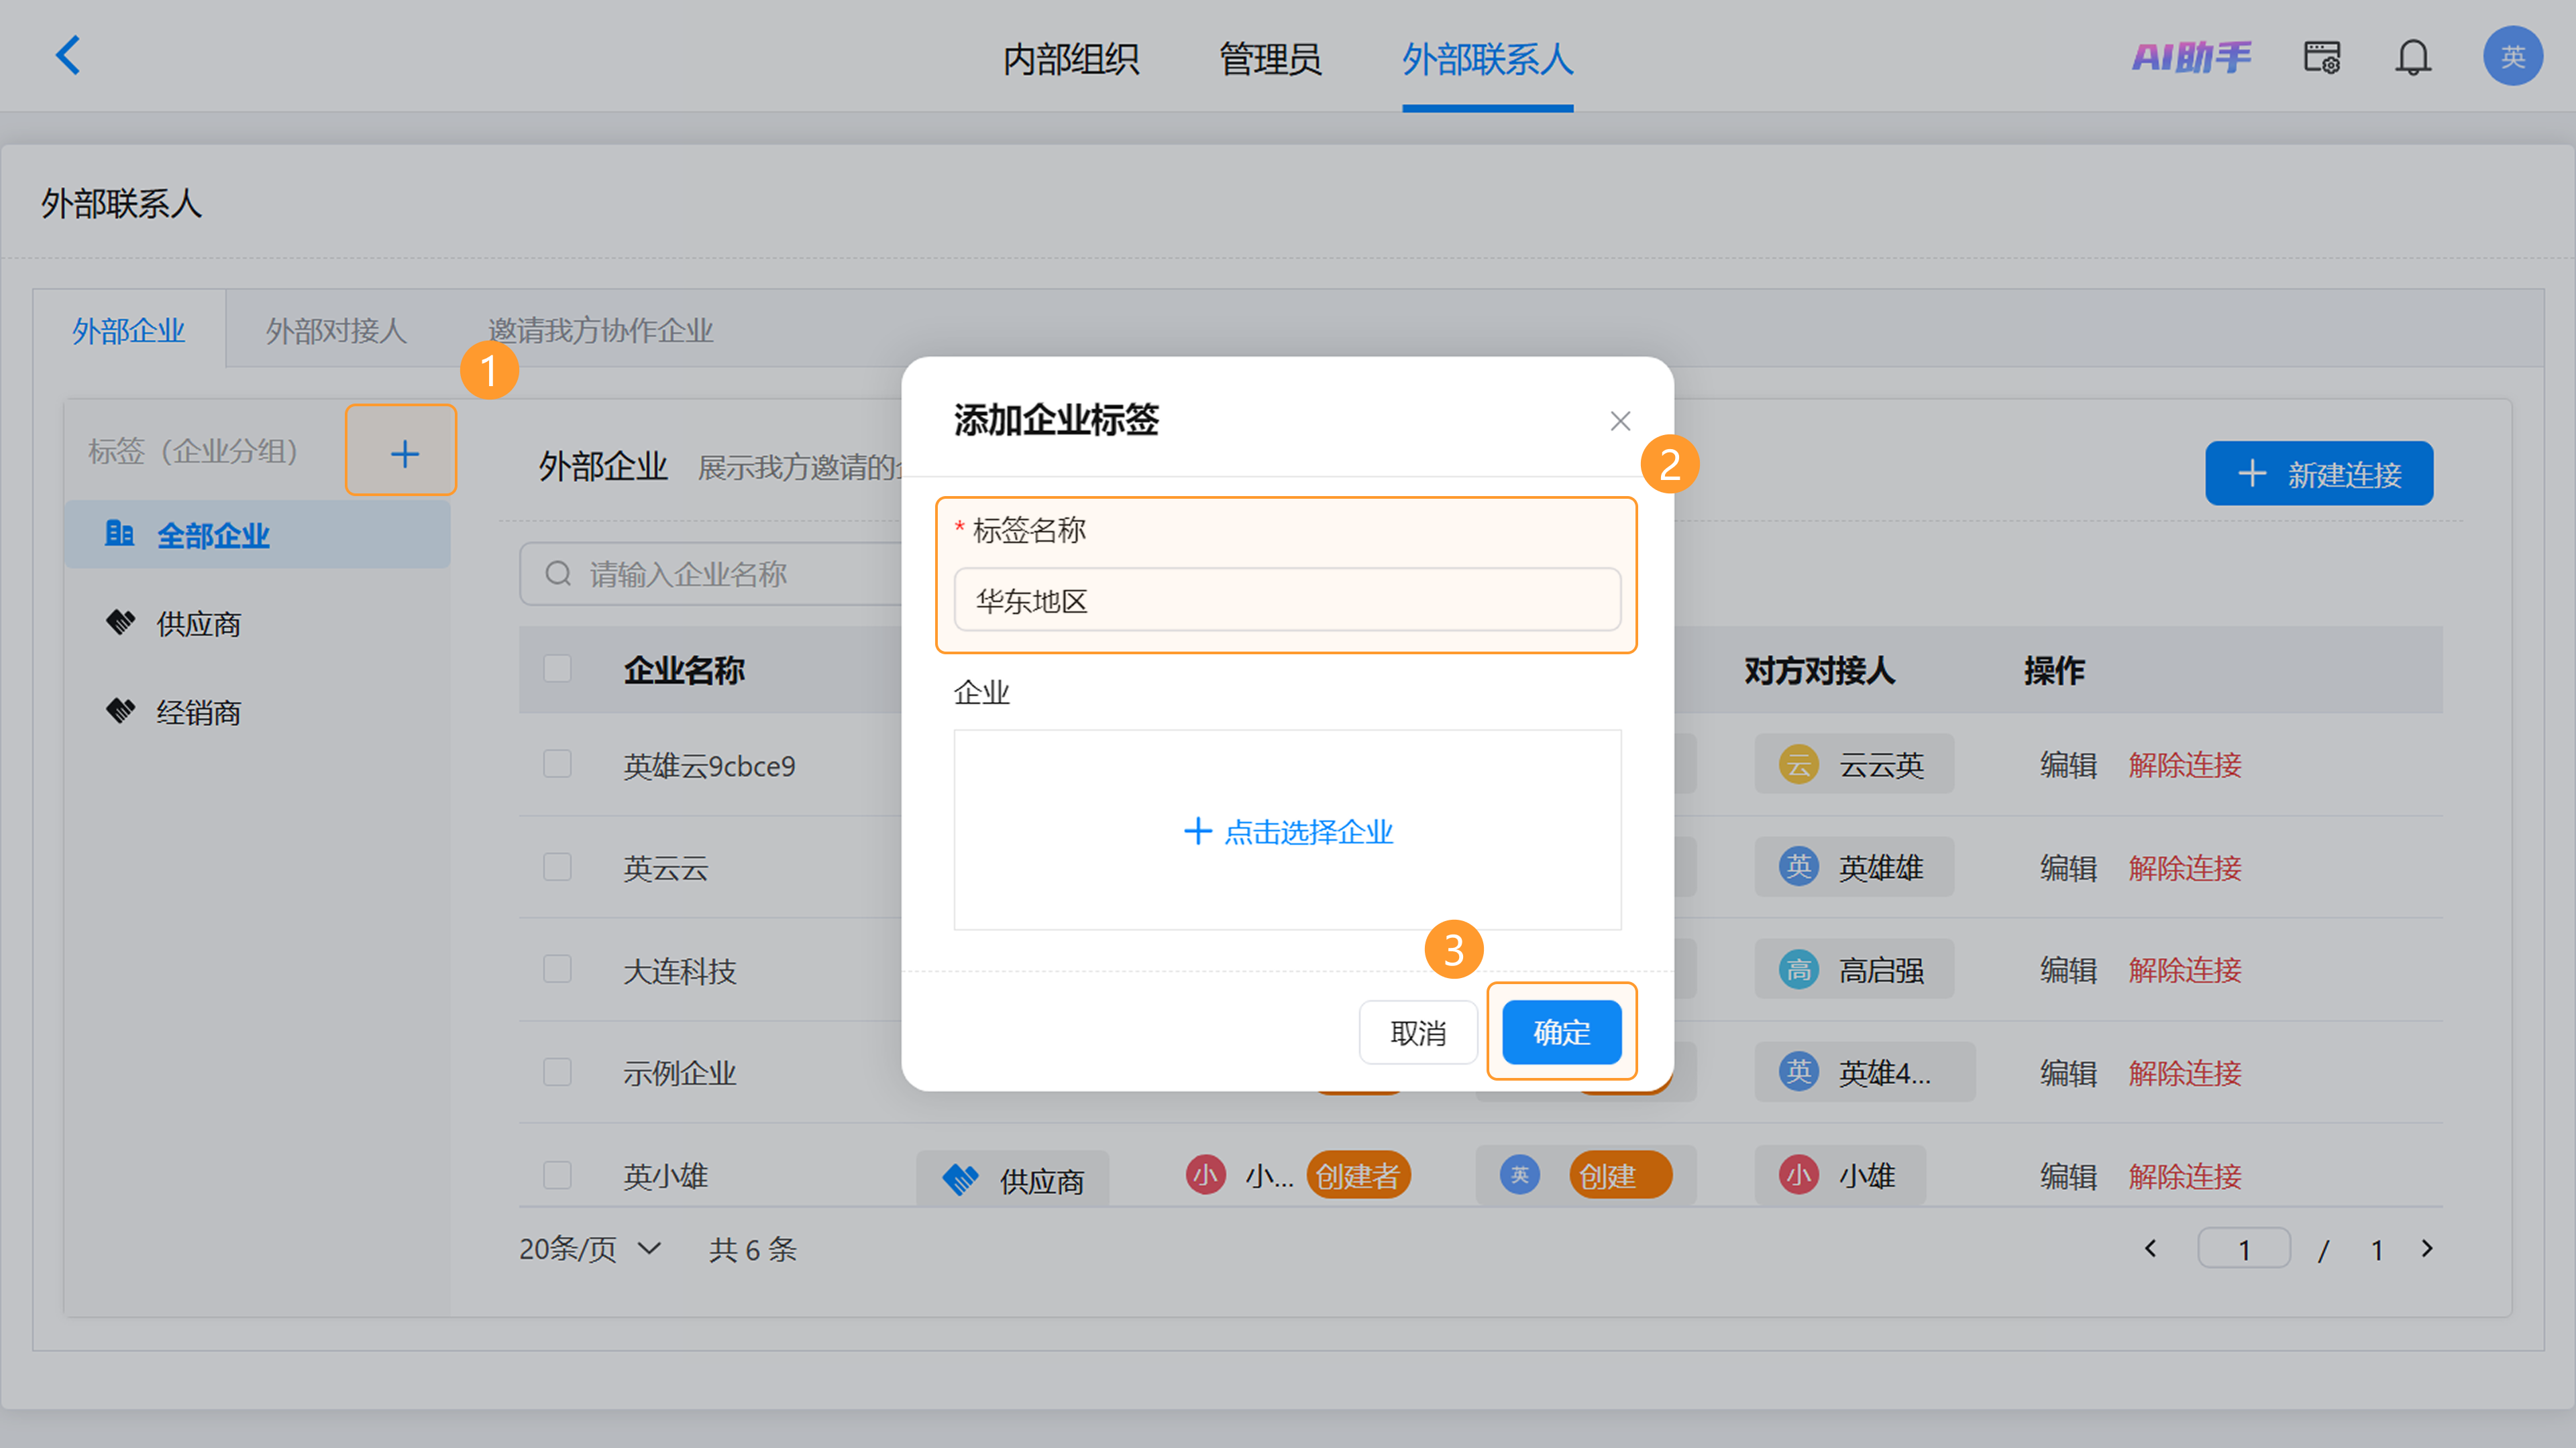Click the 高启强 avatar icon
The width and height of the screenshot is (2576, 1448).
pos(1798,969)
